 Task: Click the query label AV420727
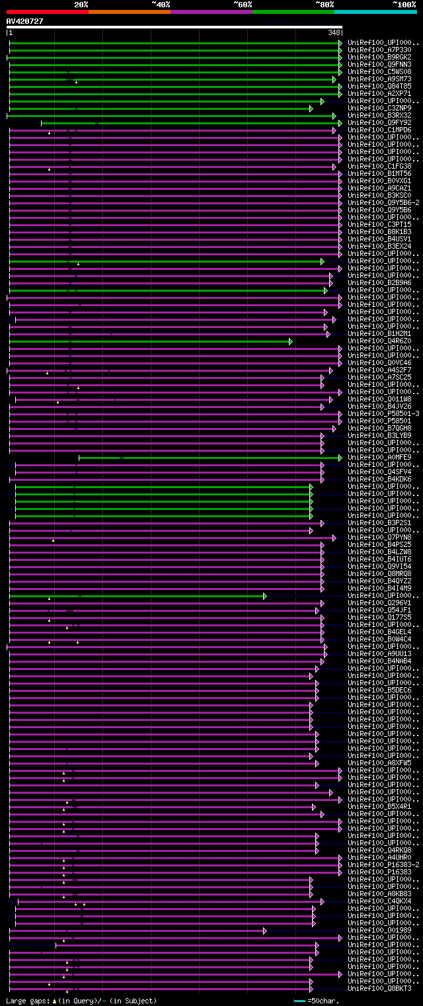25,21
